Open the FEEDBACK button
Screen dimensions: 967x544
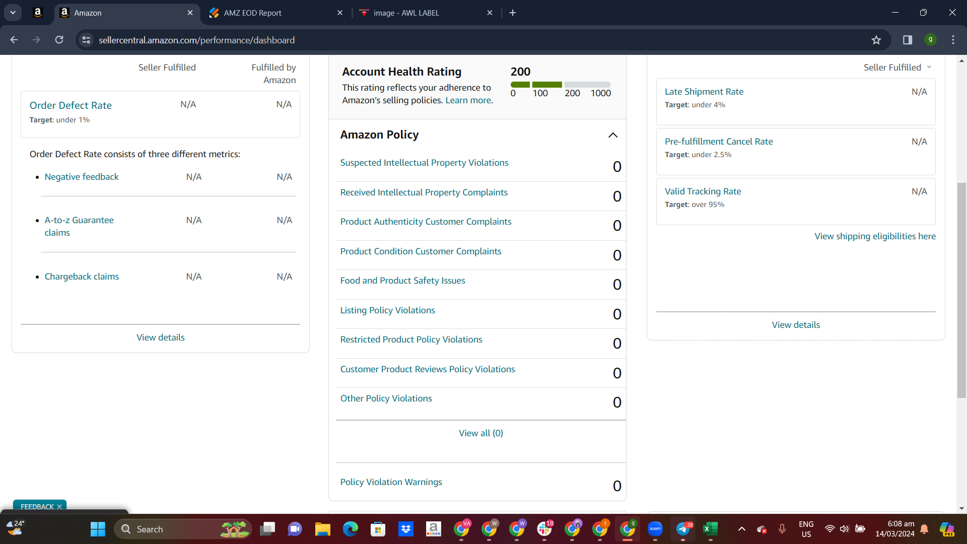37,507
